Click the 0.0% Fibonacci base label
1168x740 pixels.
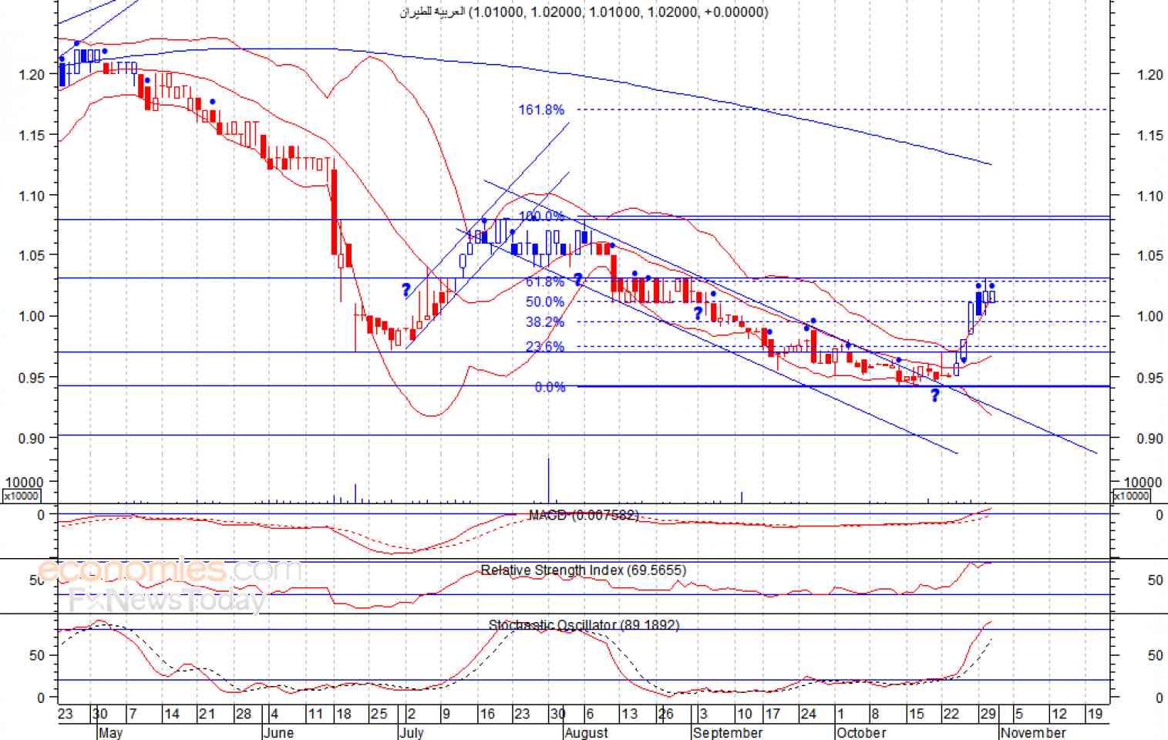pos(550,387)
